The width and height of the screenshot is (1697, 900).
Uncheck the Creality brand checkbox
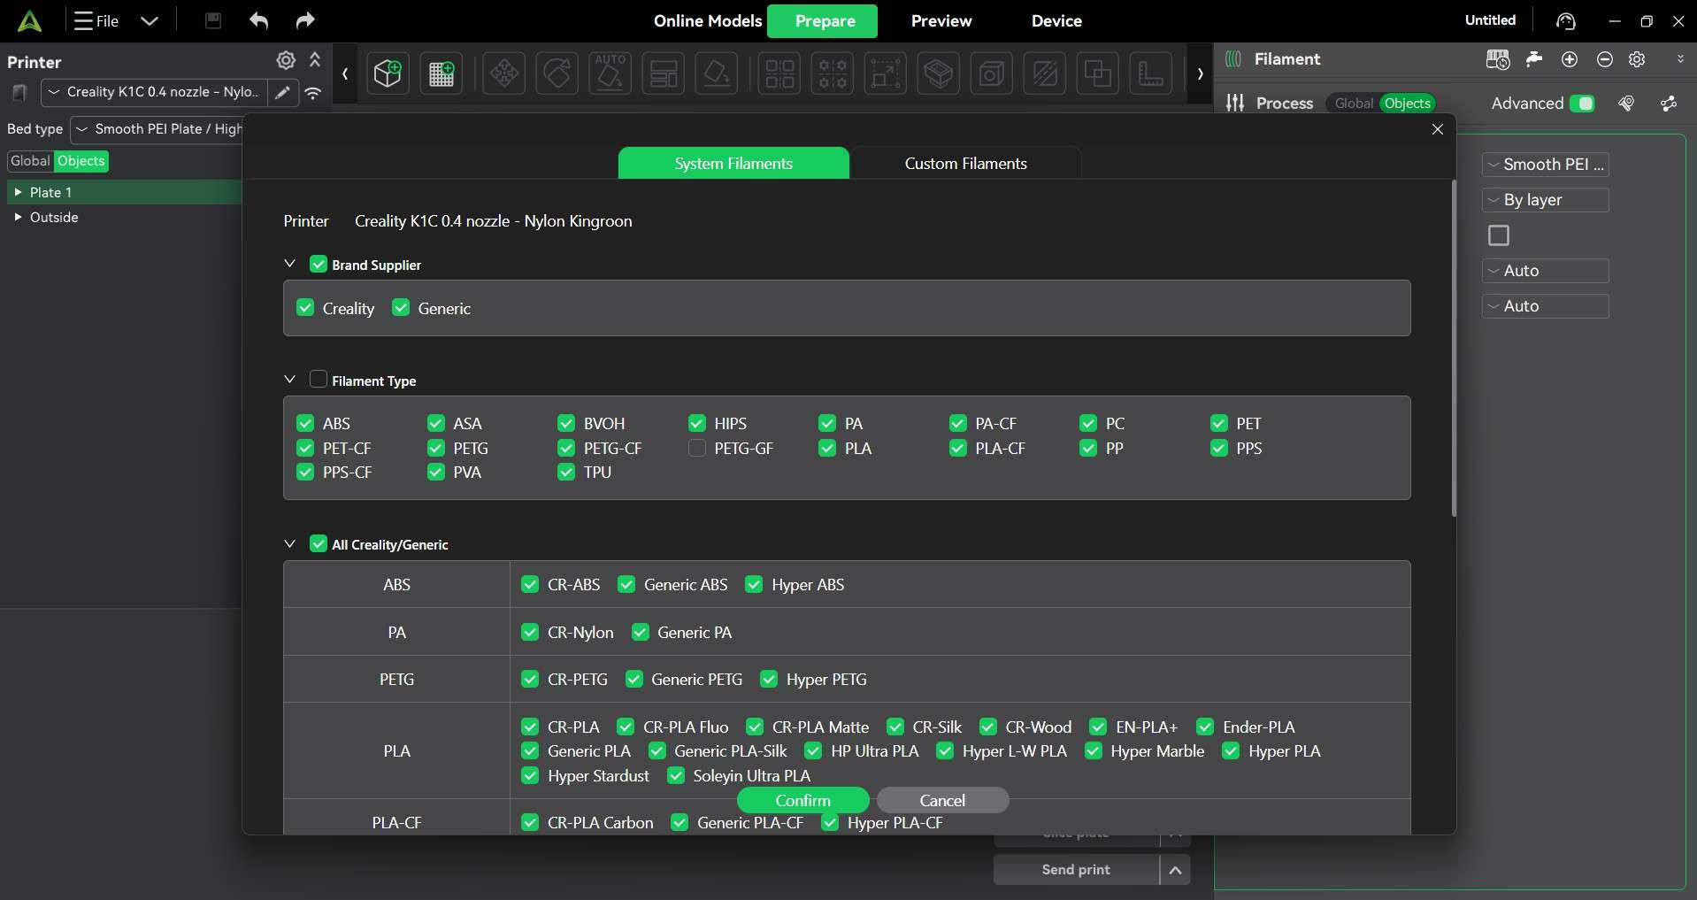click(x=305, y=307)
